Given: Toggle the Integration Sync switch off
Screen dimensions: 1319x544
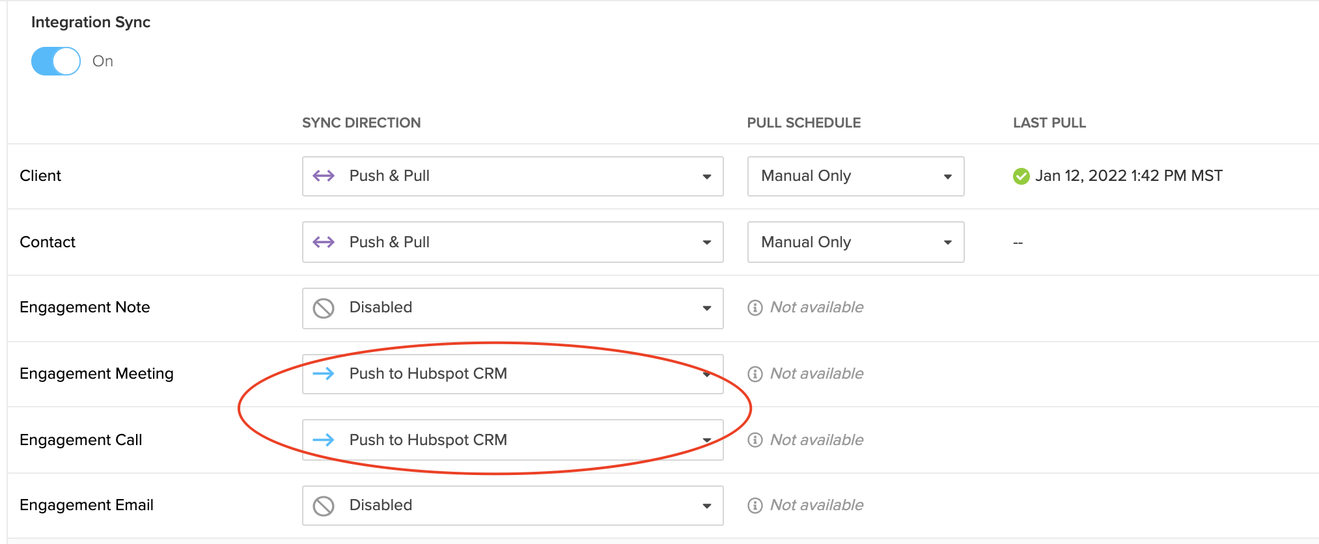Looking at the screenshot, I should [56, 61].
